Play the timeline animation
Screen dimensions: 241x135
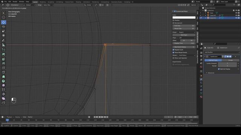(x=102, y=117)
